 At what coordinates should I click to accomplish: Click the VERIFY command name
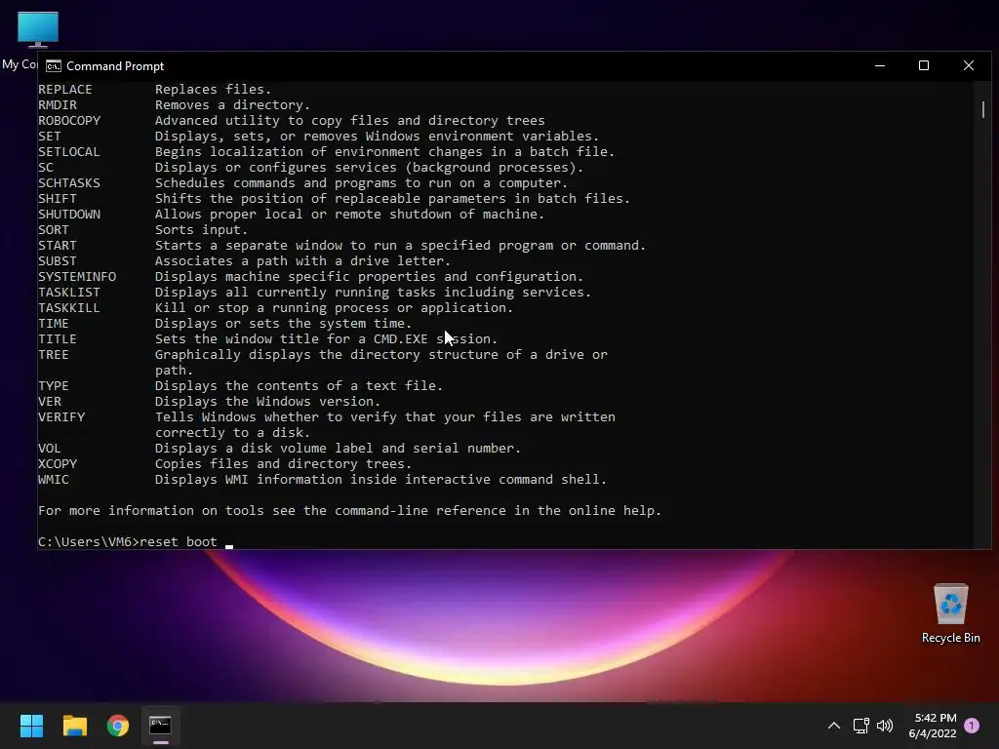[61, 417]
